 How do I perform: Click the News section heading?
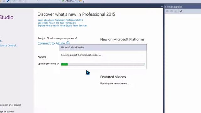click(42, 57)
